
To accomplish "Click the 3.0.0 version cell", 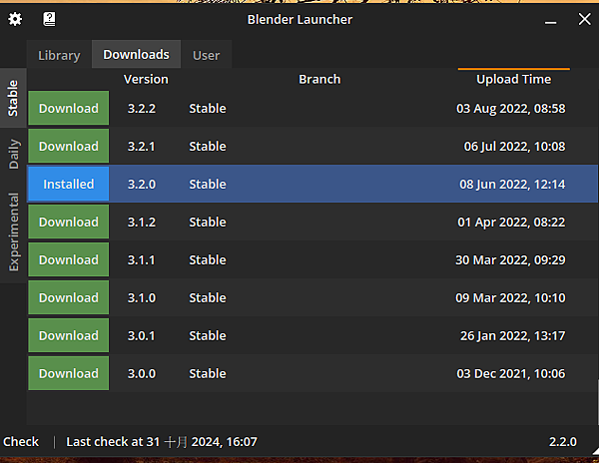I will click(x=142, y=373).
